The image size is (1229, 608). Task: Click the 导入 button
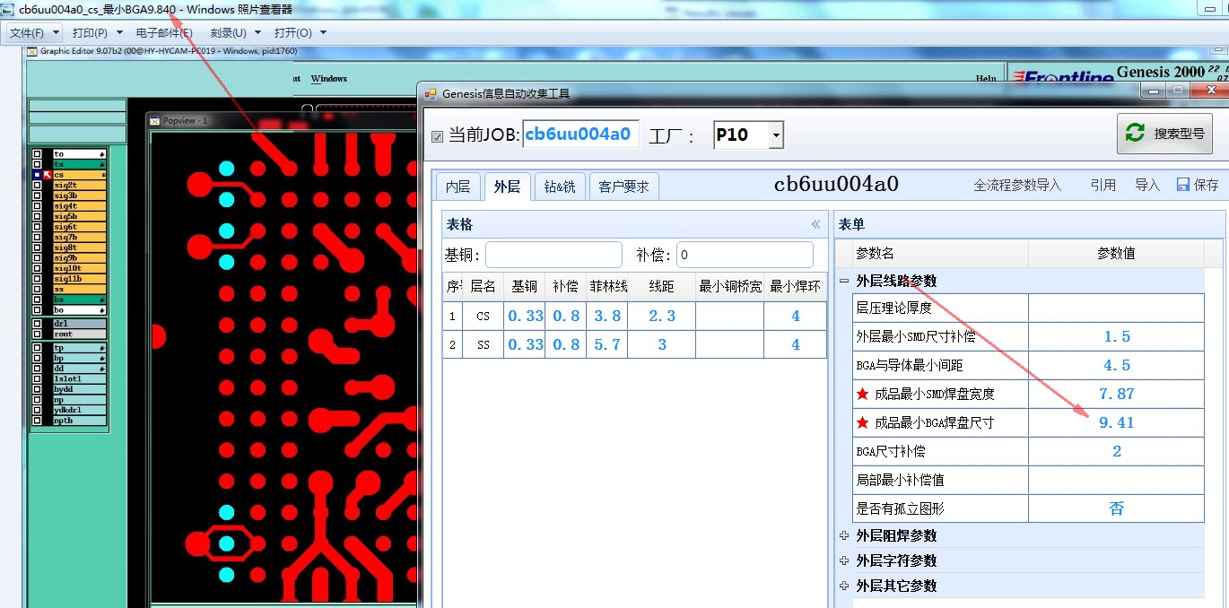coord(1147,185)
